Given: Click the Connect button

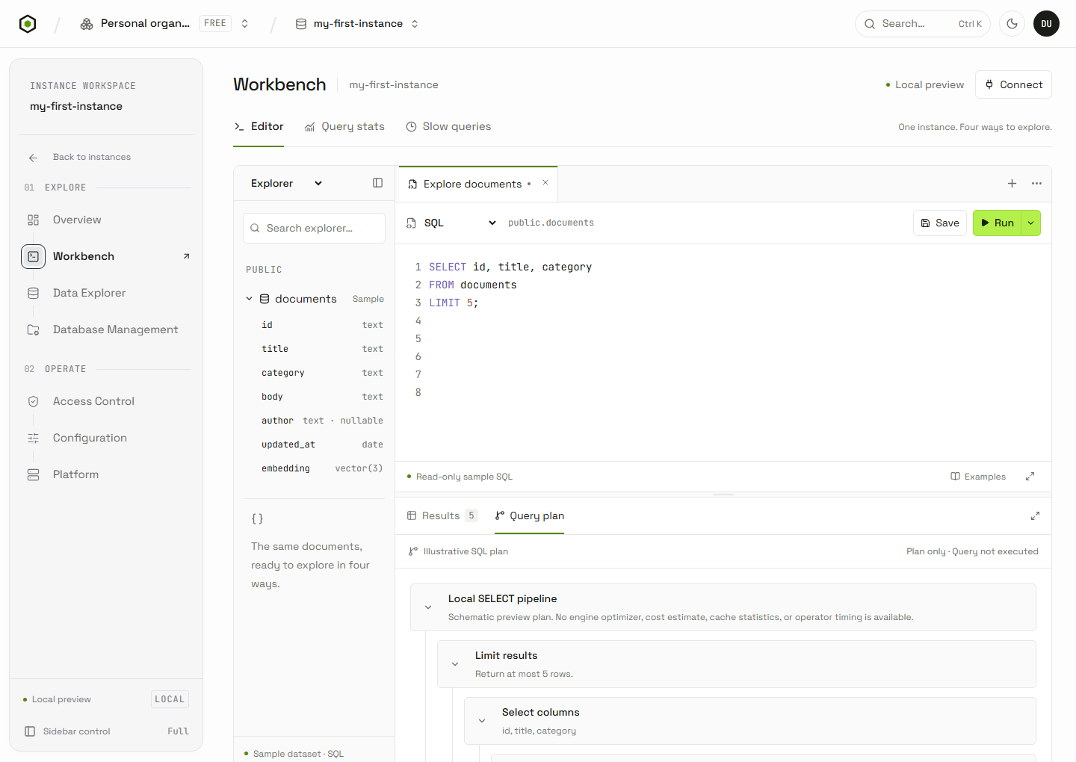Looking at the screenshot, I should pyautogui.click(x=1013, y=84).
